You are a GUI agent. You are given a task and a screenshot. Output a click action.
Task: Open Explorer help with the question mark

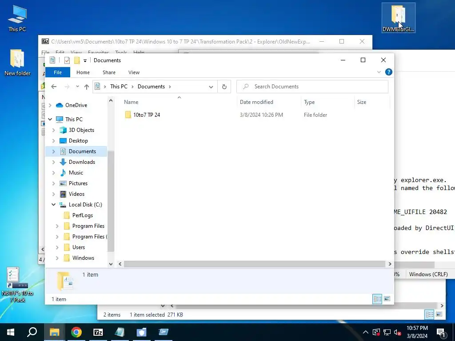point(388,72)
